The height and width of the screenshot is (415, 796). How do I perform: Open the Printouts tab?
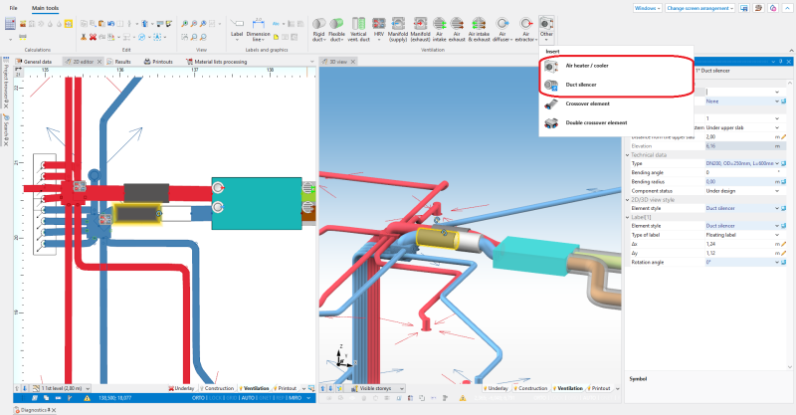coord(159,62)
